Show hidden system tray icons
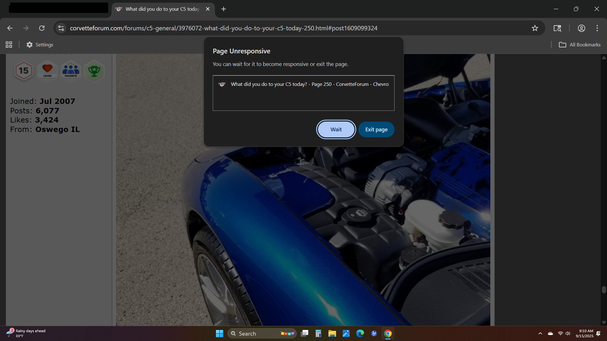Screen dimensions: 607x341 tap(540, 333)
